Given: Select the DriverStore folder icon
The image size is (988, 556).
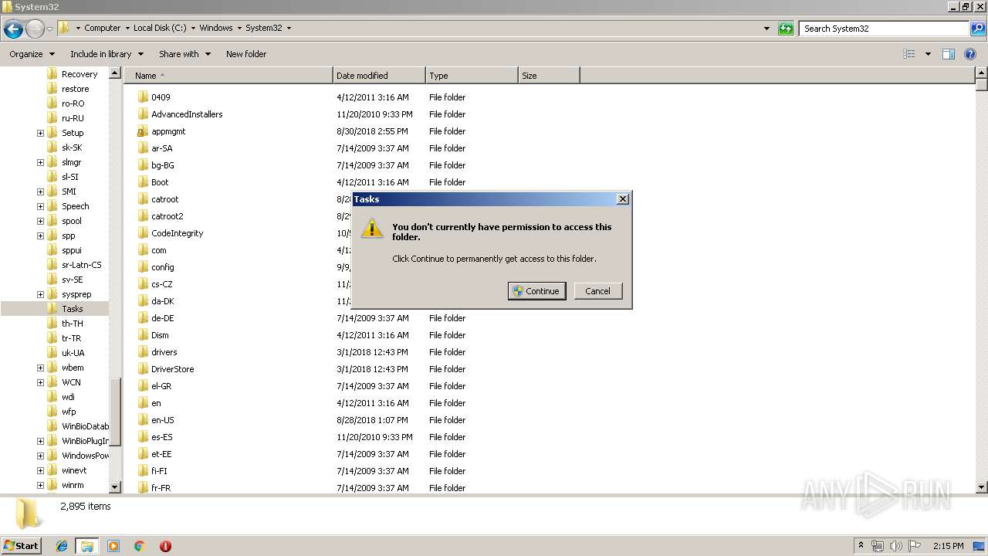Looking at the screenshot, I should click(x=142, y=369).
